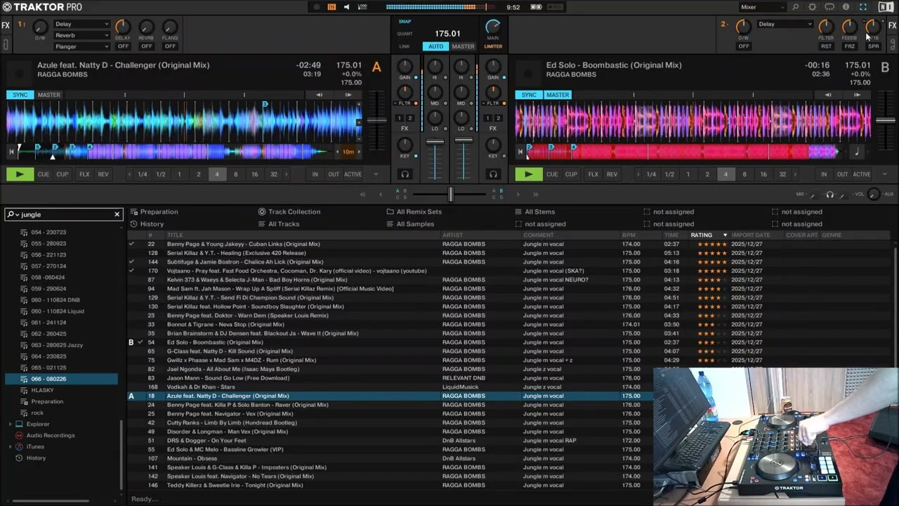
Task: Open the Mixer layout dropdown
Action: click(x=762, y=7)
